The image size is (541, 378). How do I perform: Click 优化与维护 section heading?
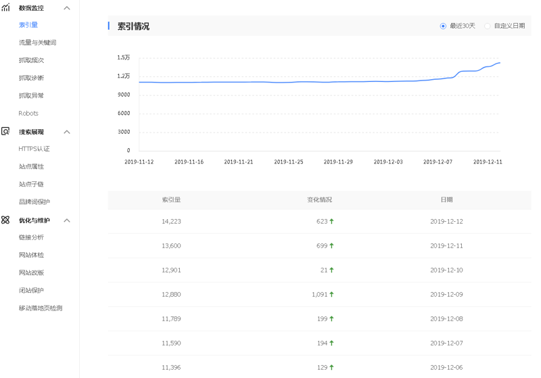(x=34, y=220)
